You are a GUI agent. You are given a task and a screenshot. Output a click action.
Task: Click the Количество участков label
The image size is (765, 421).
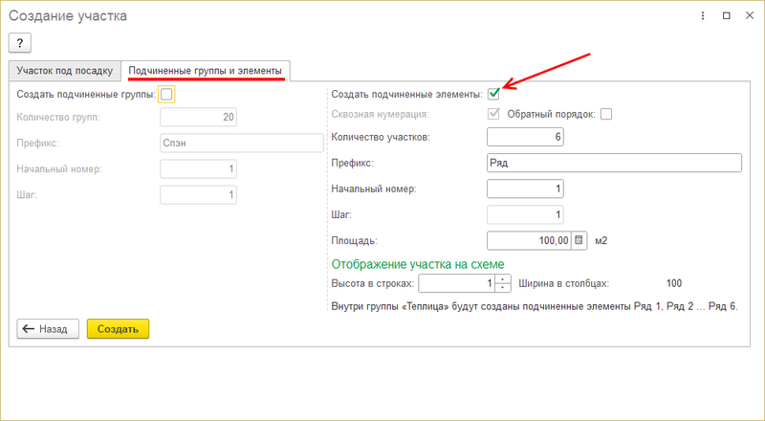click(x=381, y=137)
